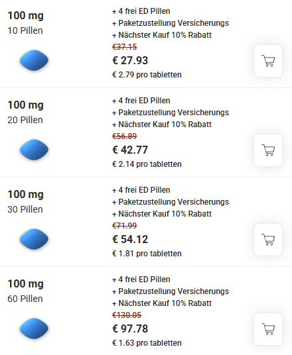Click the 60 Pillen quantity label
Screen dimensions: 292x355
(x=25, y=299)
